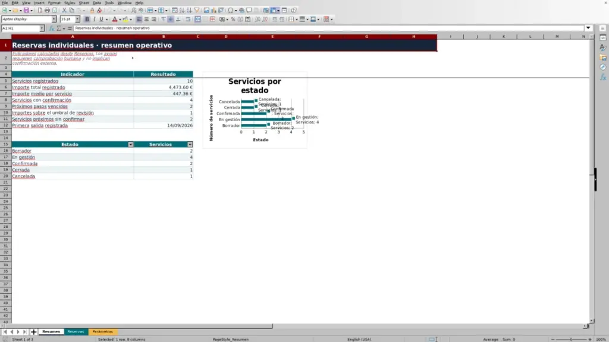Switch to the Reservas sheet tab
Screen dimensions: 609x342
click(x=76, y=332)
